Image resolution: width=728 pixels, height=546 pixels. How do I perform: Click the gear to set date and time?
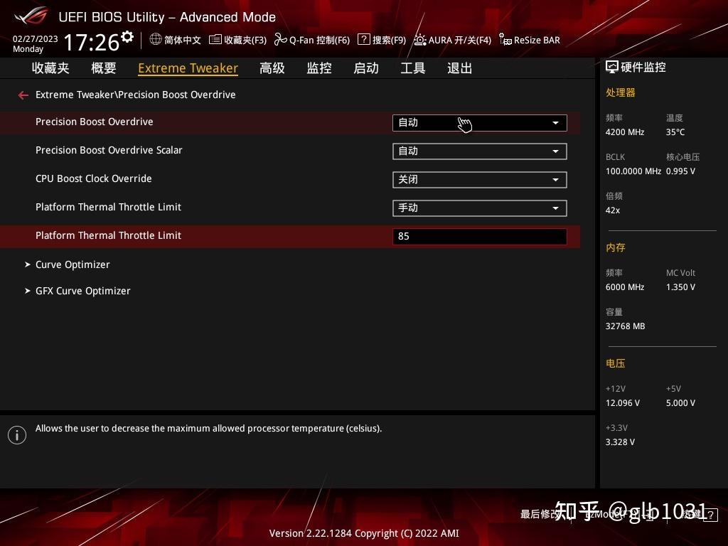tap(126, 35)
